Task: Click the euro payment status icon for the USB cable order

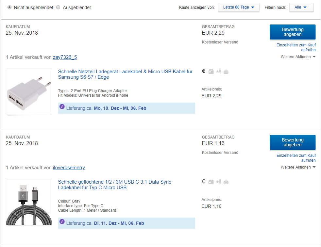Action: point(203,182)
